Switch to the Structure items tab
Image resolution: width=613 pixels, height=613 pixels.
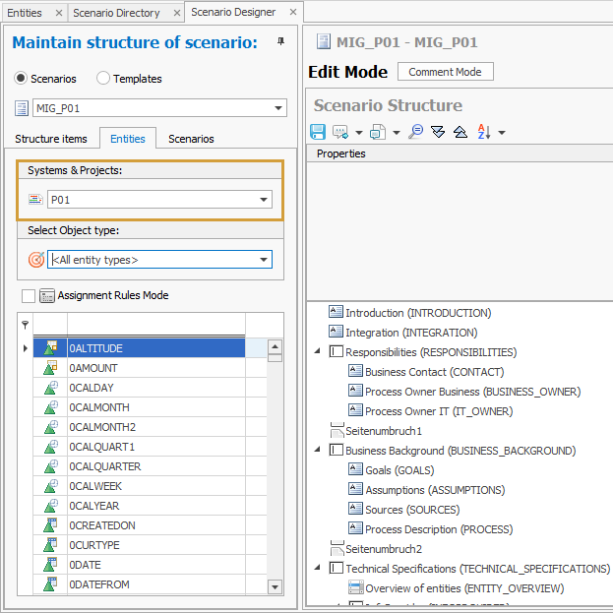pos(51,139)
